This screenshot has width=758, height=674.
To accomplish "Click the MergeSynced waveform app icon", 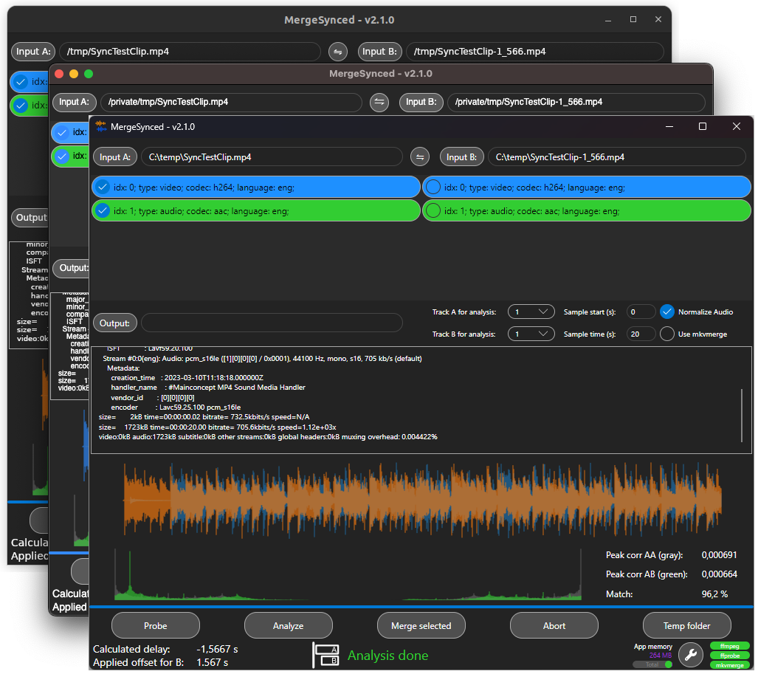I will click(x=101, y=127).
